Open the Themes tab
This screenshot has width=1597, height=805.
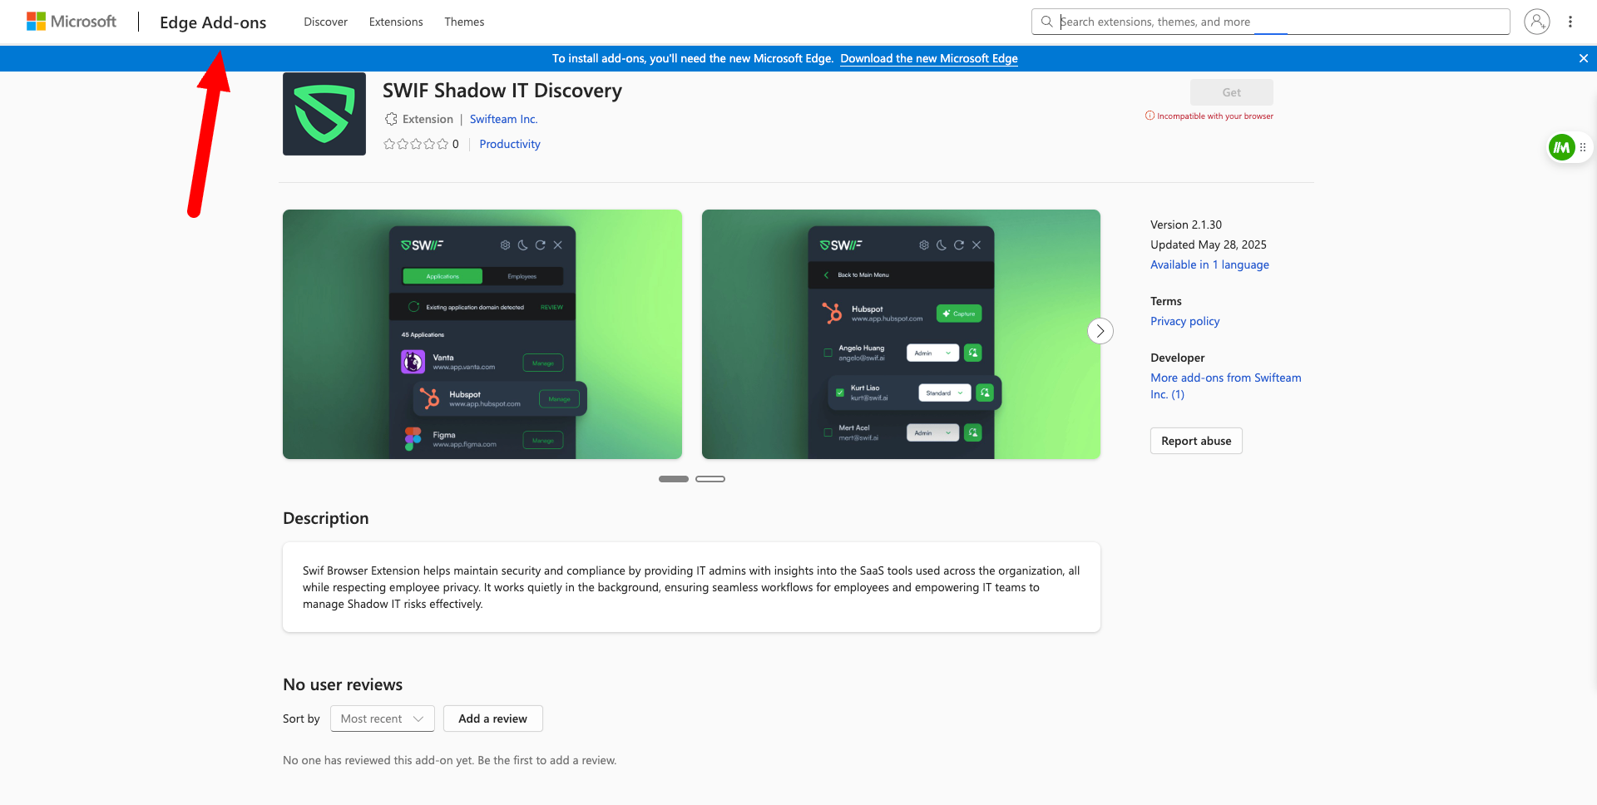point(464,22)
